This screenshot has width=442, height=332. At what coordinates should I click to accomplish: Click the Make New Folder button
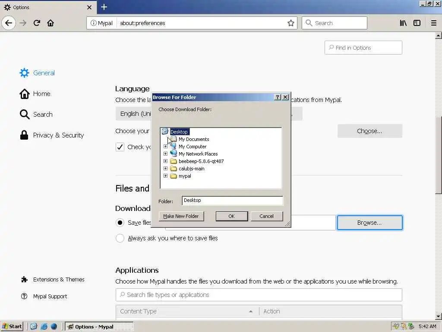pyautogui.click(x=181, y=216)
